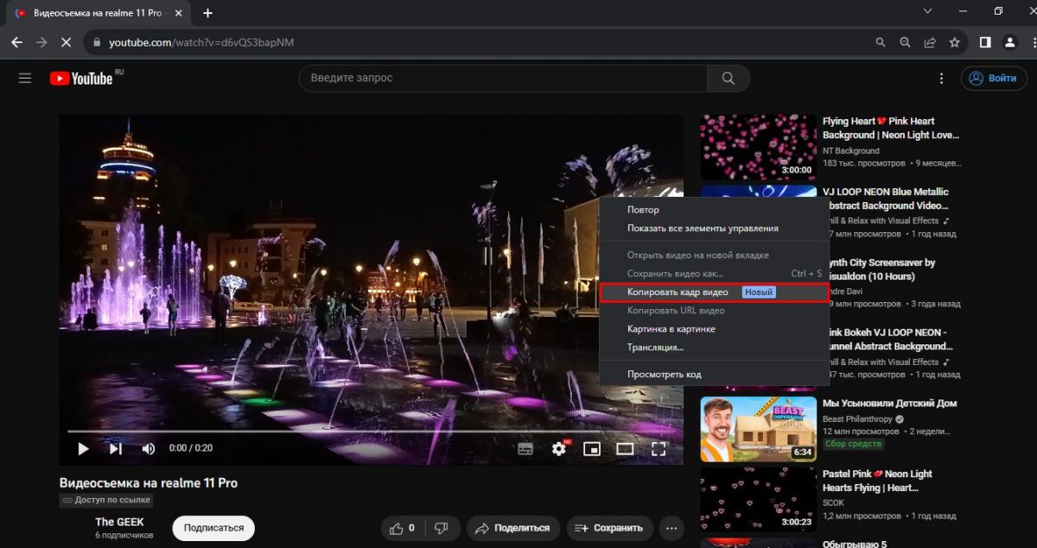Screen dimensions: 1037x548
Task: Focus the Введите запрос search field
Action: pyautogui.click(x=503, y=79)
